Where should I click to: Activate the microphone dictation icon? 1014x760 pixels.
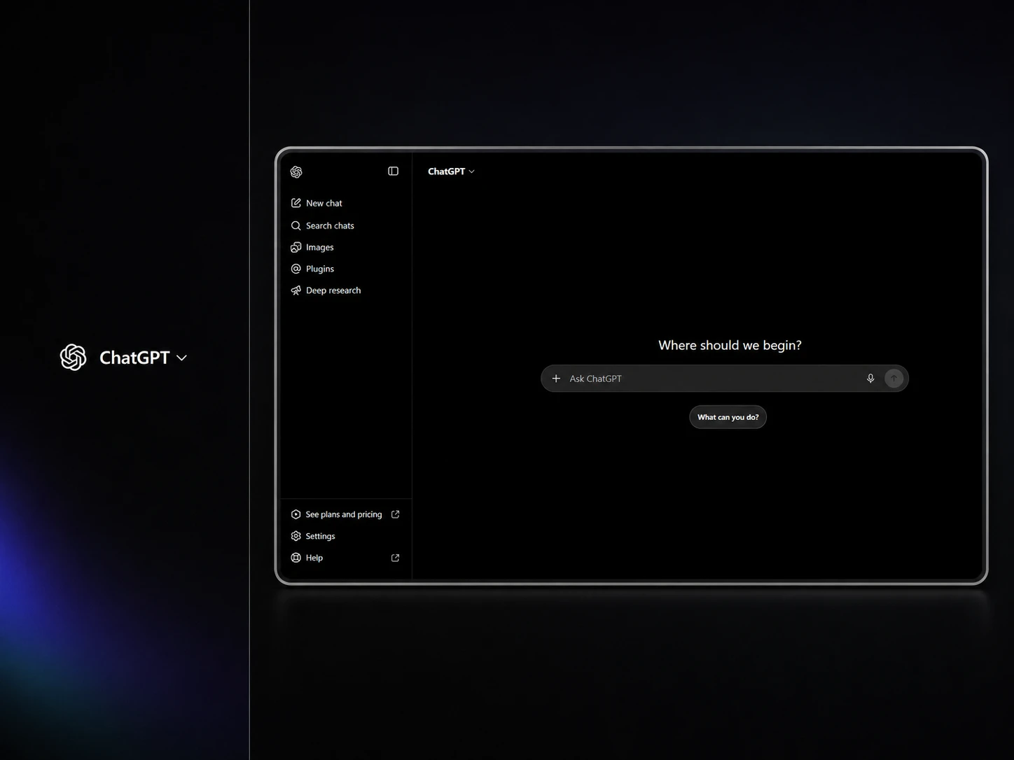tap(870, 379)
